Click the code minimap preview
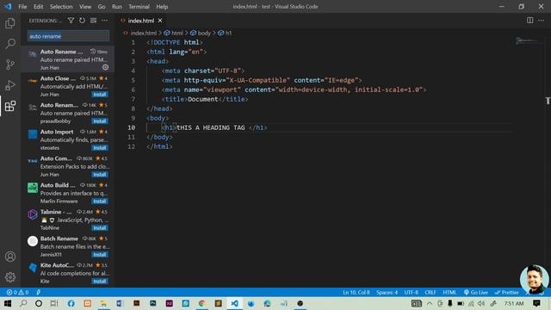Viewport: 551px width, 310px height. pos(527,41)
